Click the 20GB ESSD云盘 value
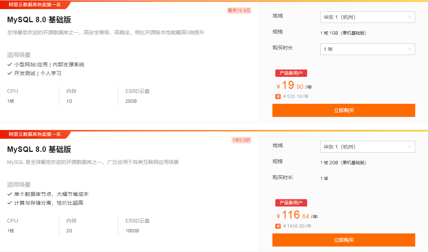 131,101
